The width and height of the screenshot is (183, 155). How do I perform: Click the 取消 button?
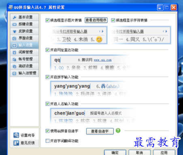(x=140, y=153)
